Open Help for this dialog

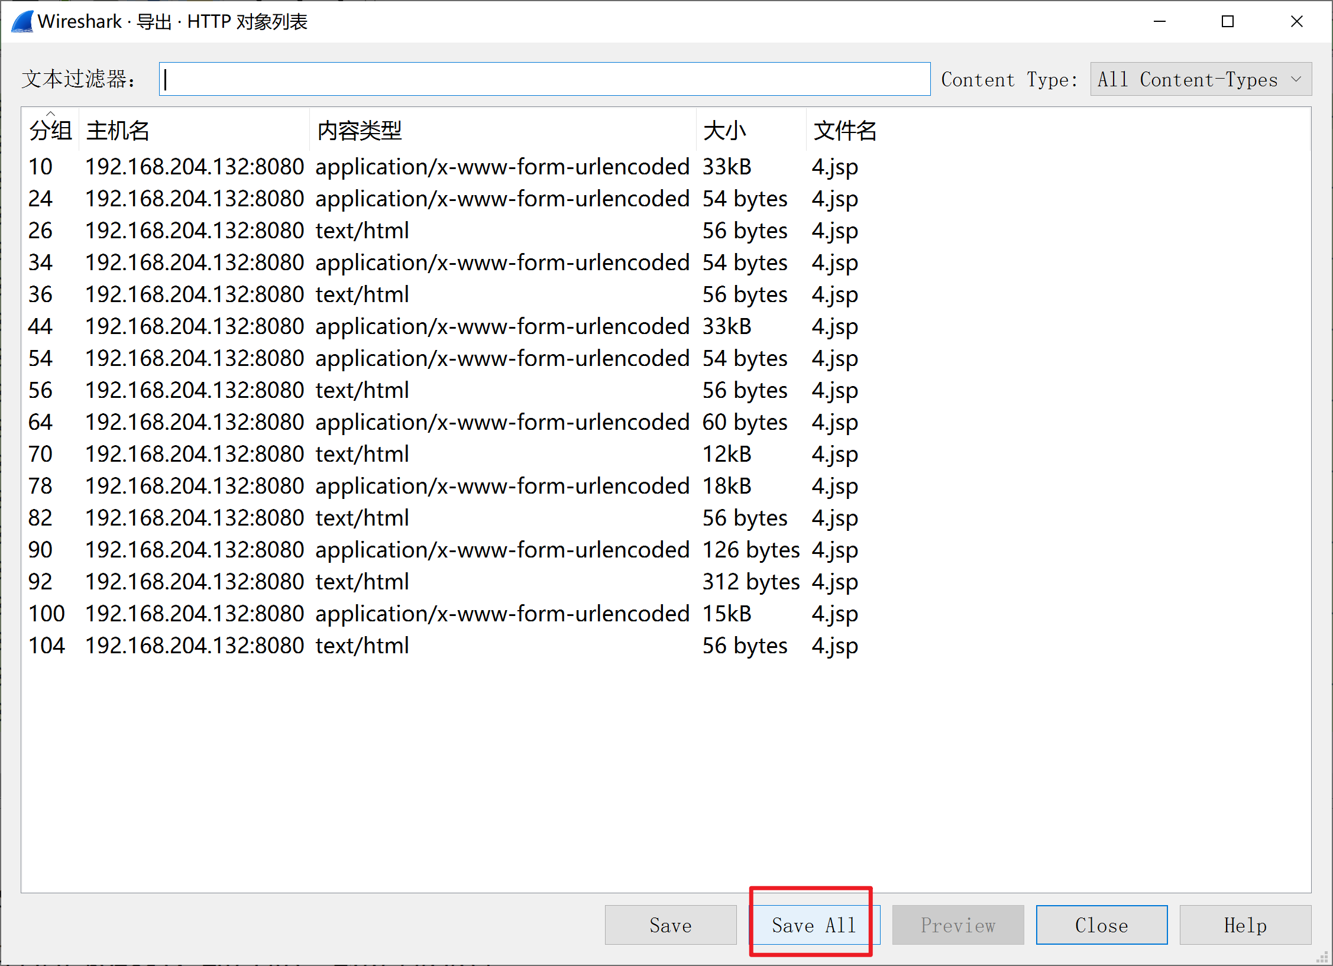pos(1245,925)
